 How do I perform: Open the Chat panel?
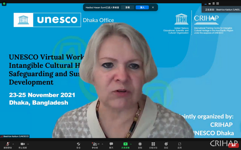pyautogui.click(x=111, y=145)
